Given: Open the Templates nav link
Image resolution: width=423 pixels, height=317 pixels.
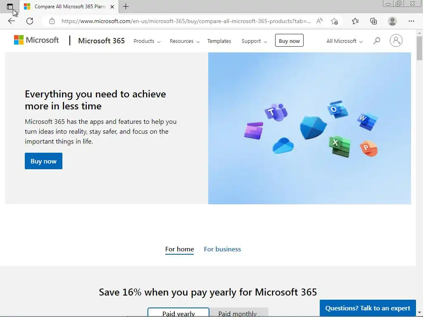Looking at the screenshot, I should [219, 41].
